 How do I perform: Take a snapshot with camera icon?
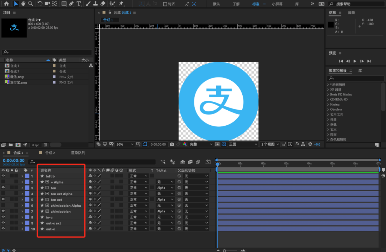click(172, 144)
